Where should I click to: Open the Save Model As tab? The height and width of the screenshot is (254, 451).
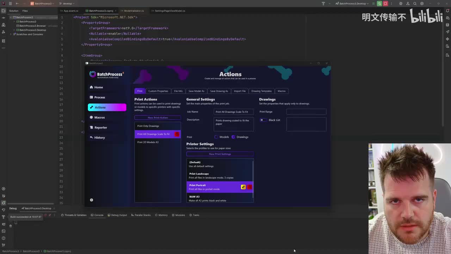point(196,91)
